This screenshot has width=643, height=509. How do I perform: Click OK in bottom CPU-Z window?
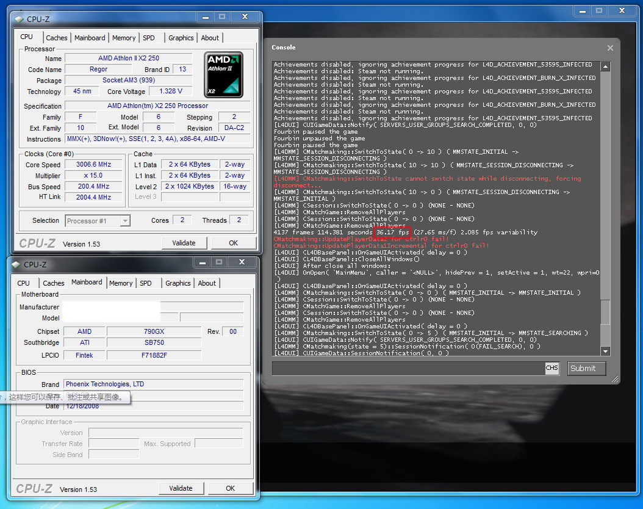(x=231, y=488)
